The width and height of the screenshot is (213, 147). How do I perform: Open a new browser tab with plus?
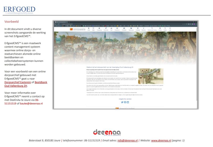click(69, 22)
